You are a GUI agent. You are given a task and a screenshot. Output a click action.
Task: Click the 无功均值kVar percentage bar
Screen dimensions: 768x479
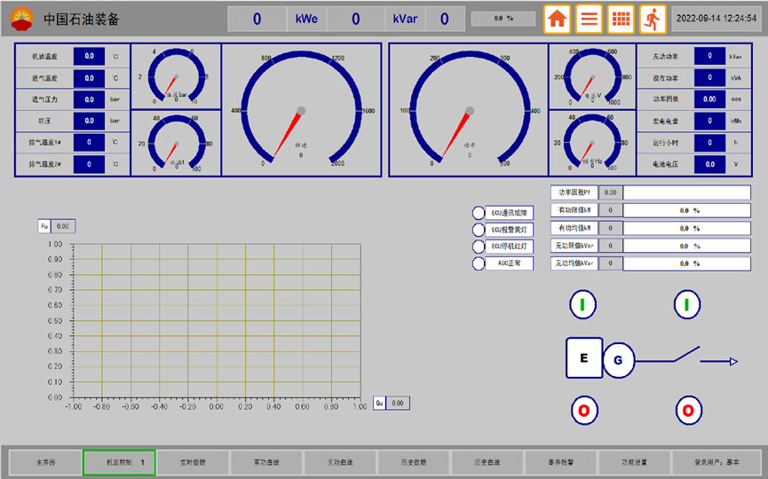[686, 263]
